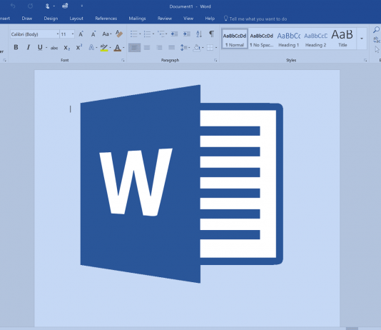Image resolution: width=381 pixels, height=330 pixels.
Task: Toggle Strikethrough abc button
Action: [x=54, y=48]
